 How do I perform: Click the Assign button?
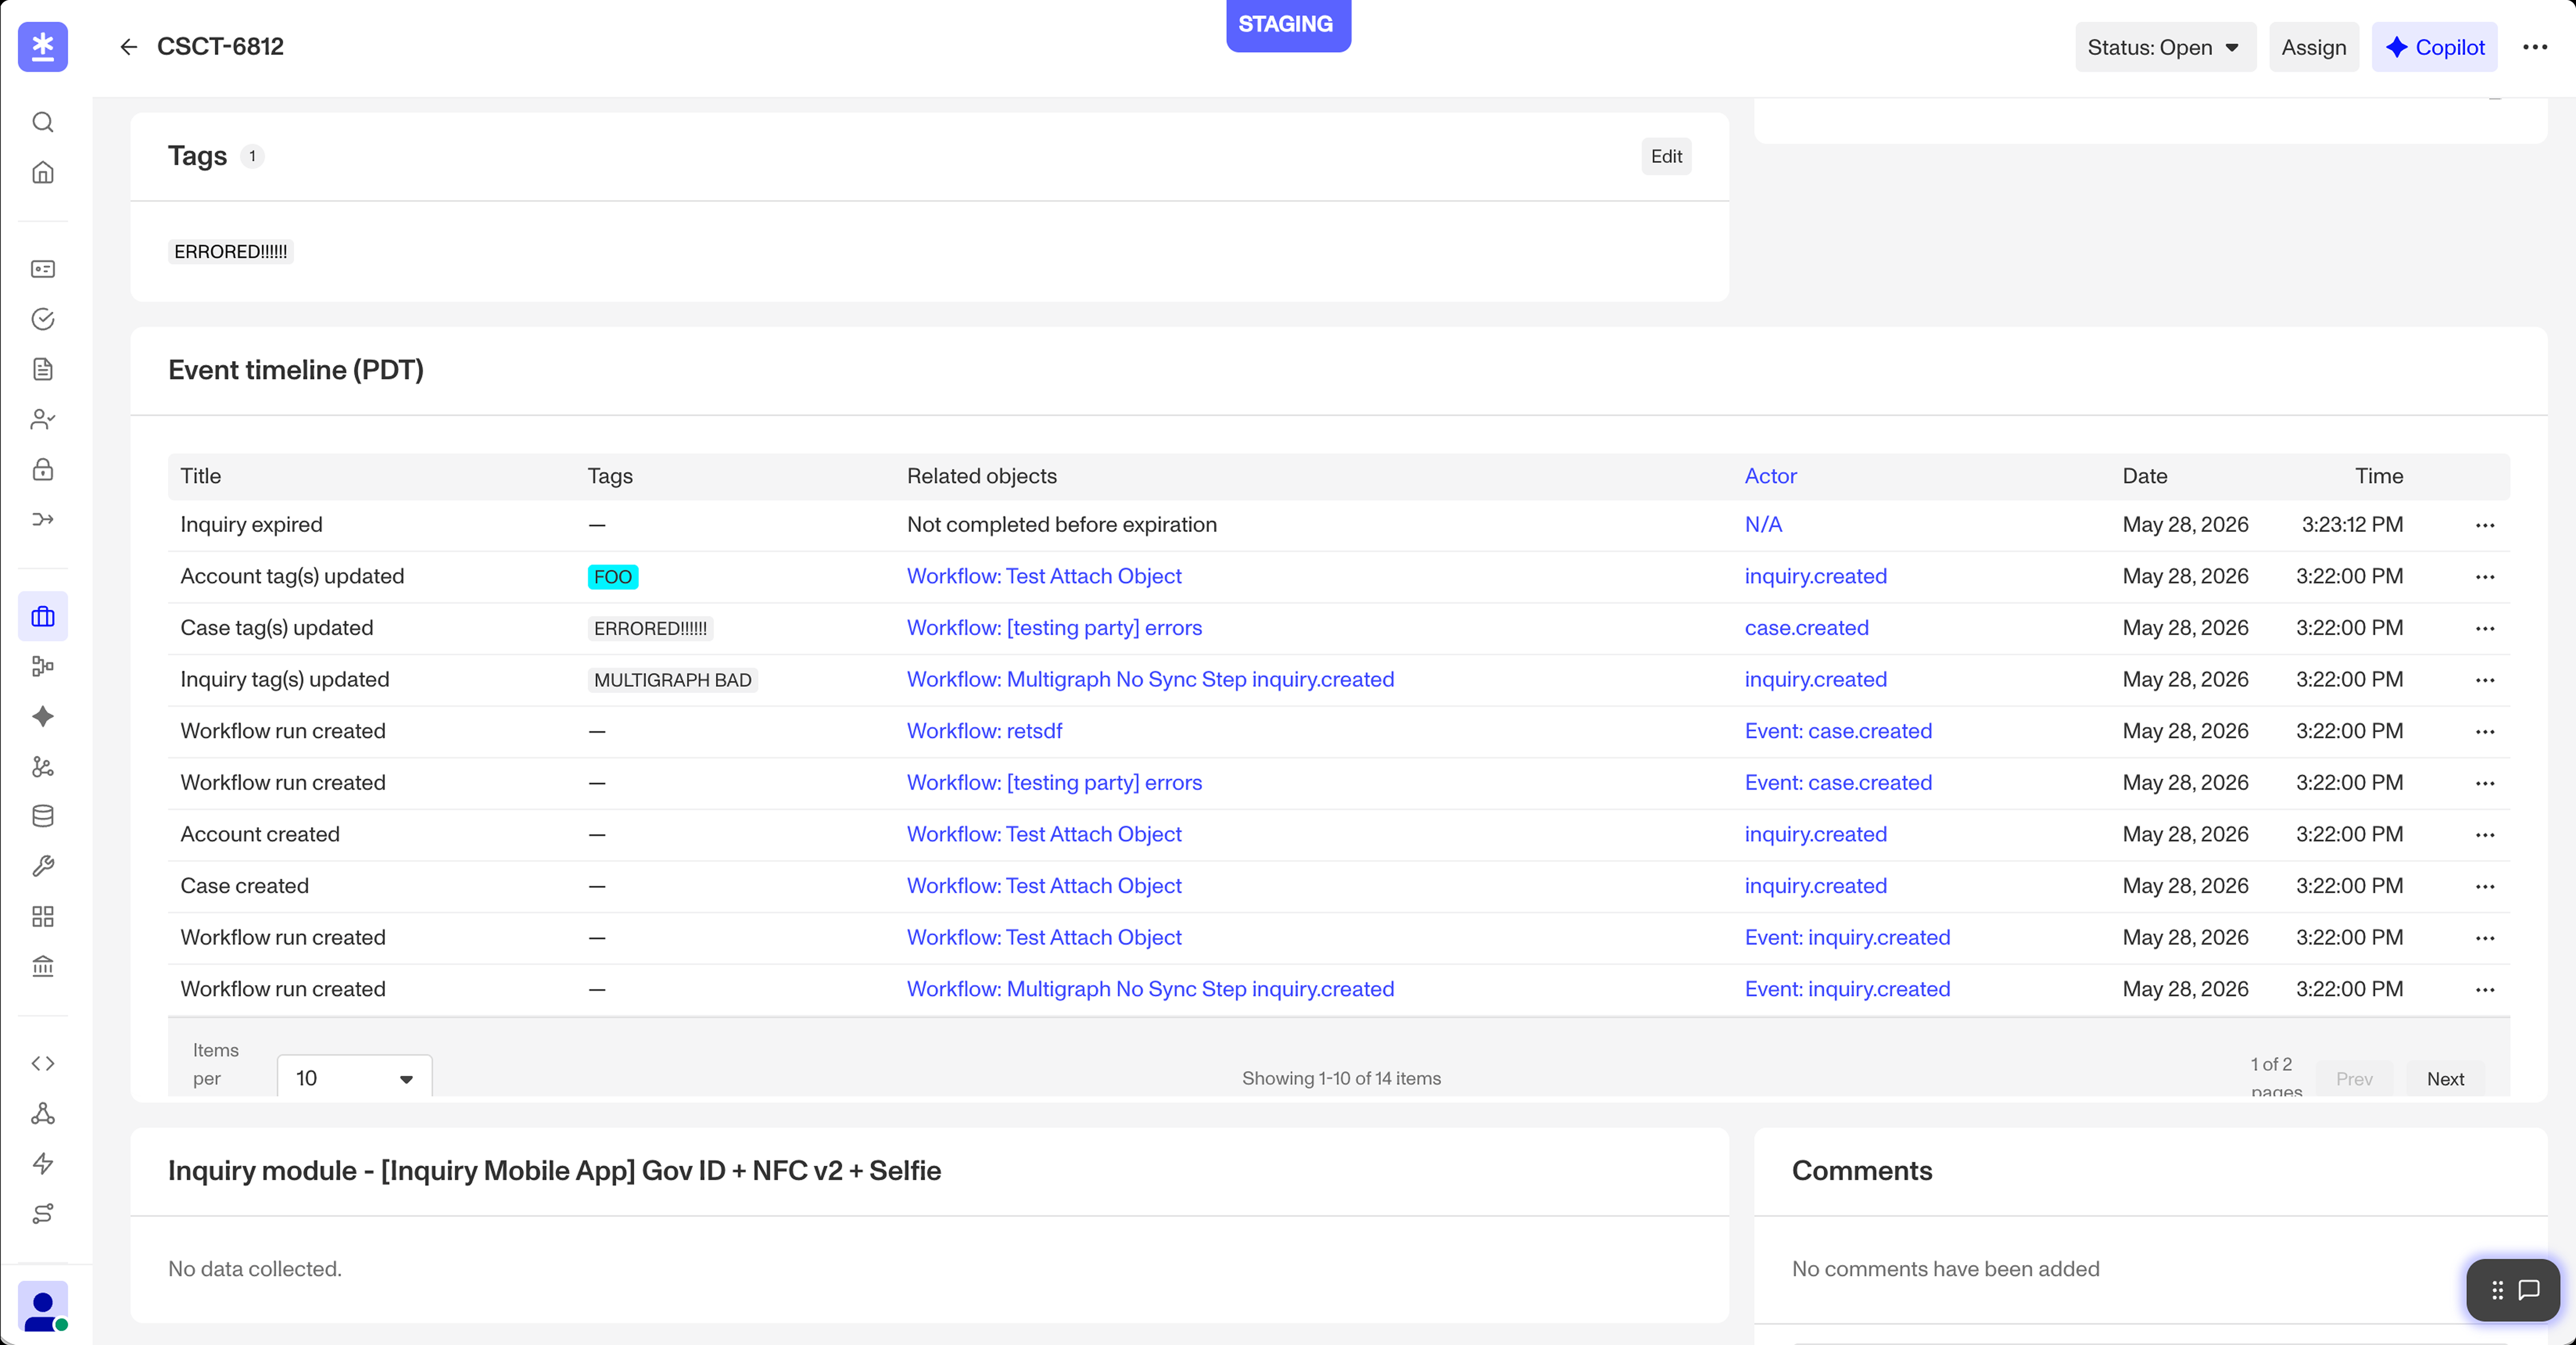point(2313,47)
